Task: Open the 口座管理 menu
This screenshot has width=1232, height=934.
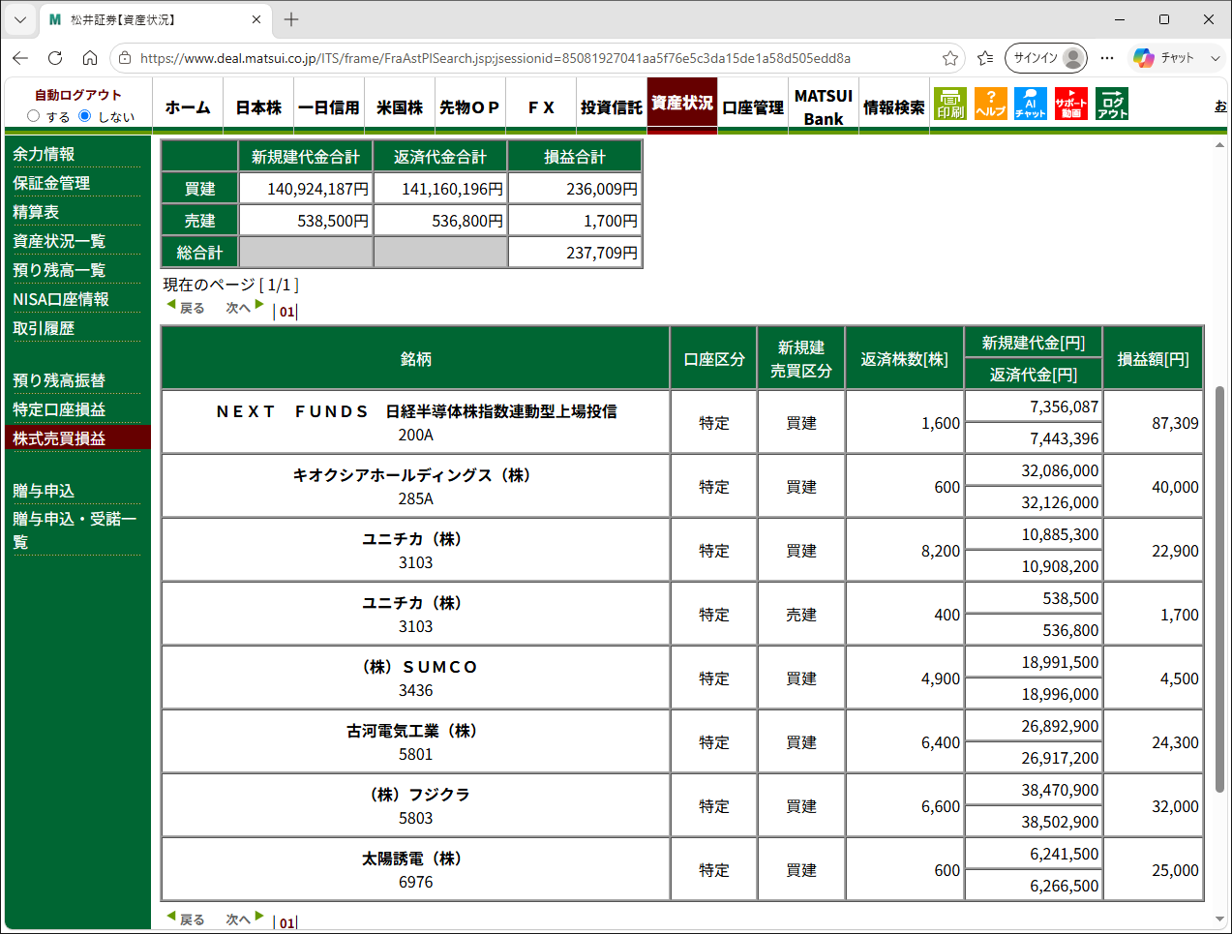Action: click(x=753, y=107)
